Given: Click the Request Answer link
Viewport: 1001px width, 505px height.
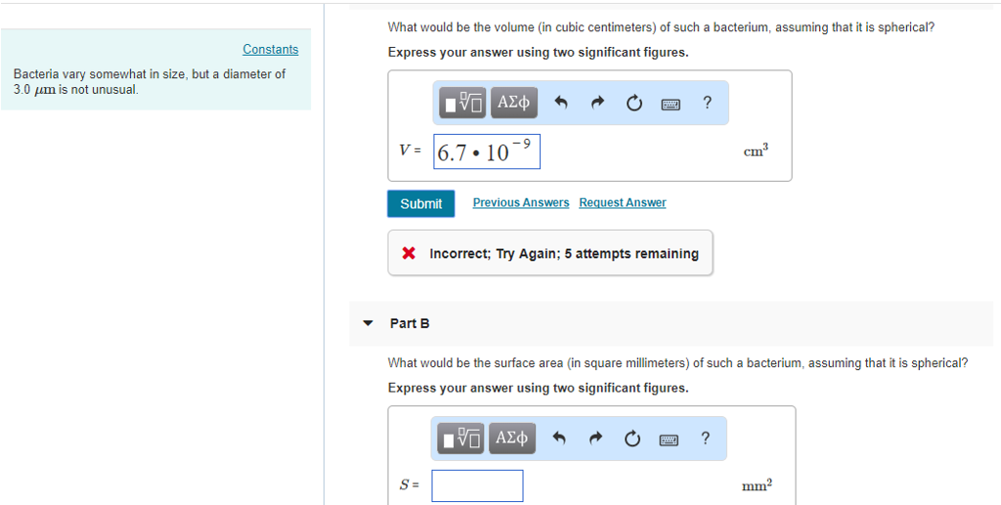Looking at the screenshot, I should [622, 203].
